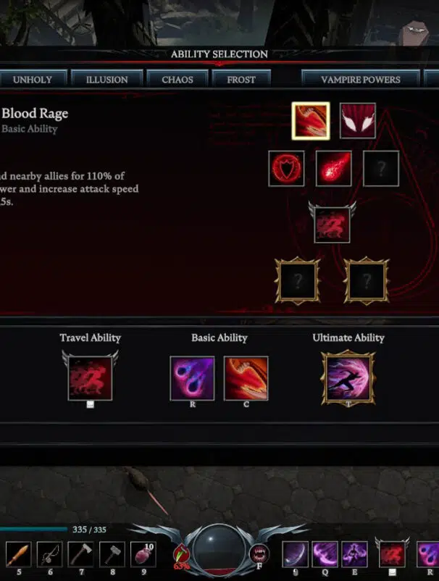Open the Unholy abilities tab
The image size is (439, 581).
coord(33,79)
